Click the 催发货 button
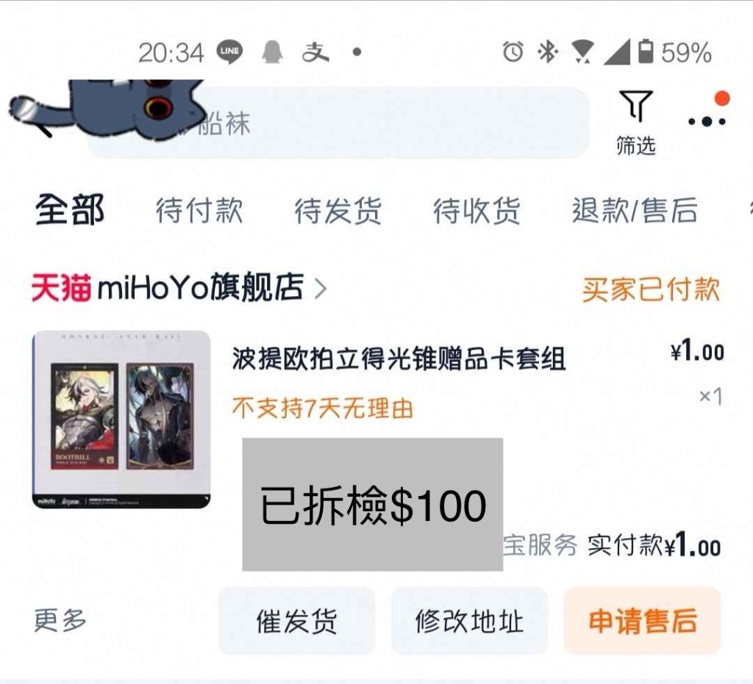 [296, 621]
